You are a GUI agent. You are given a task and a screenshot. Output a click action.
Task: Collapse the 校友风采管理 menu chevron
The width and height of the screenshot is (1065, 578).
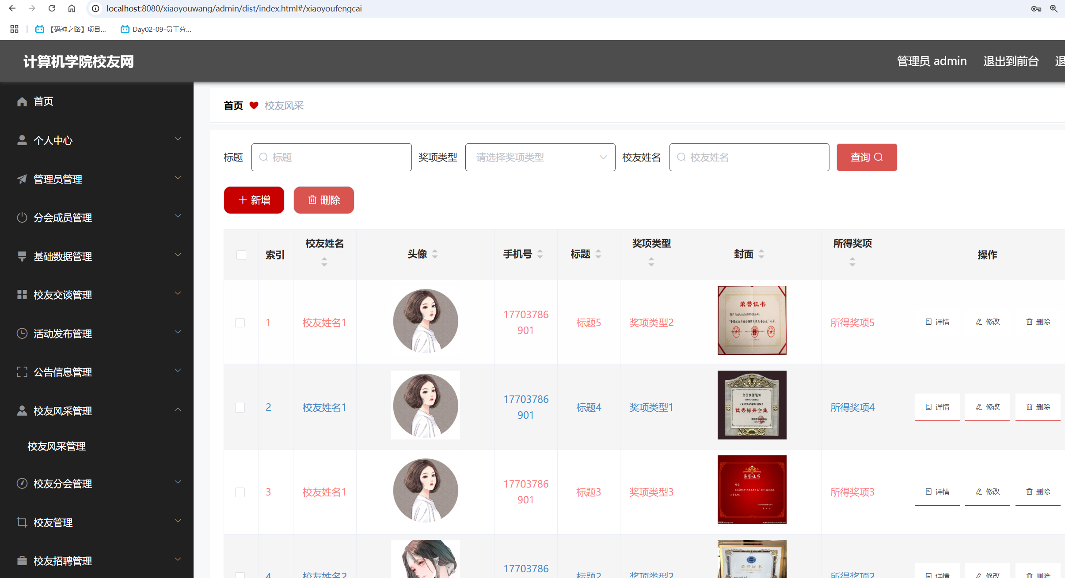(178, 409)
